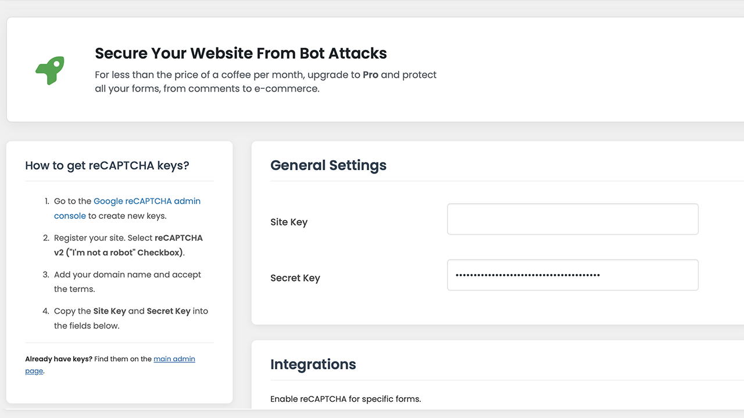Select the Secret Key label
Image resolution: width=744 pixels, height=418 pixels.
click(x=295, y=278)
